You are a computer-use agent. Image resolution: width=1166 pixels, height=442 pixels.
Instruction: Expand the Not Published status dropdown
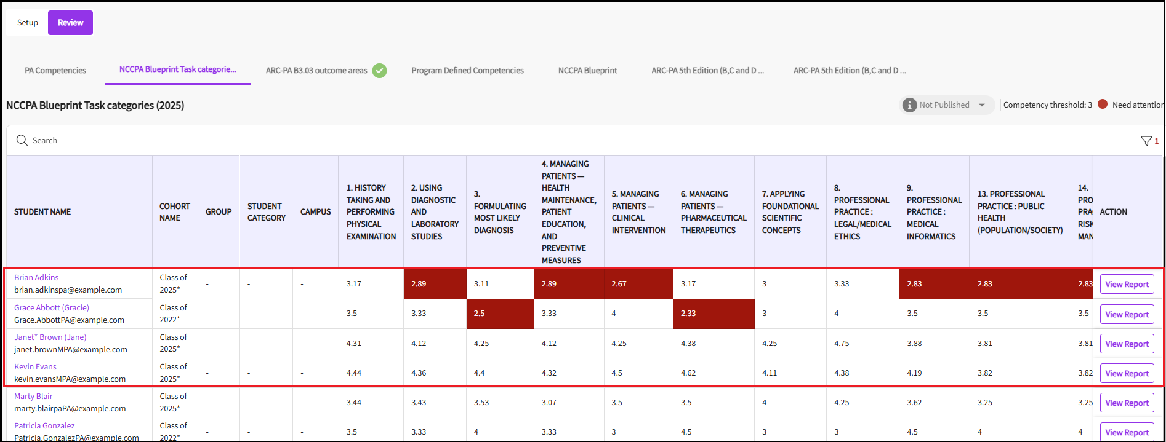coord(982,105)
